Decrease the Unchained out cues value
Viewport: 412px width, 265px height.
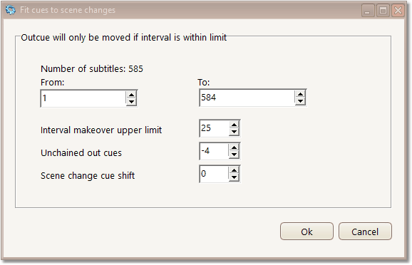coord(234,155)
